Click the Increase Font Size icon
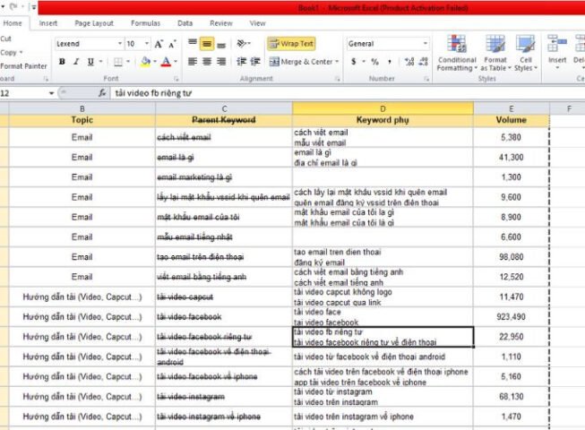585x430 pixels. 159,44
